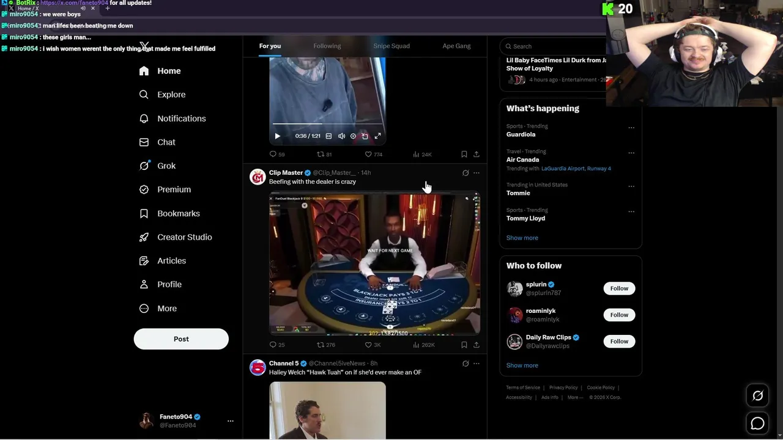Open the Grok floating button
Viewport: 783px width, 440px height.
[x=757, y=396]
